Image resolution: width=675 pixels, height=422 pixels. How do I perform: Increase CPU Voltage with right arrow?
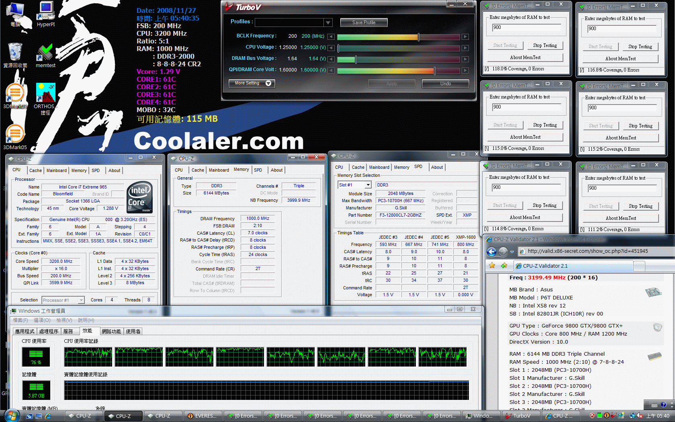click(x=465, y=48)
